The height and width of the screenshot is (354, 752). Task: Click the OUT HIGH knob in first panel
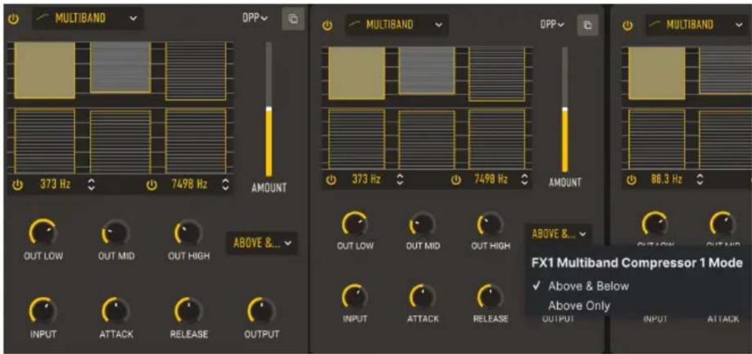pos(188,232)
